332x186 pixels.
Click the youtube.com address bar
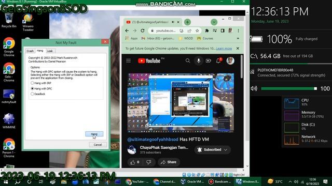pos(166,31)
